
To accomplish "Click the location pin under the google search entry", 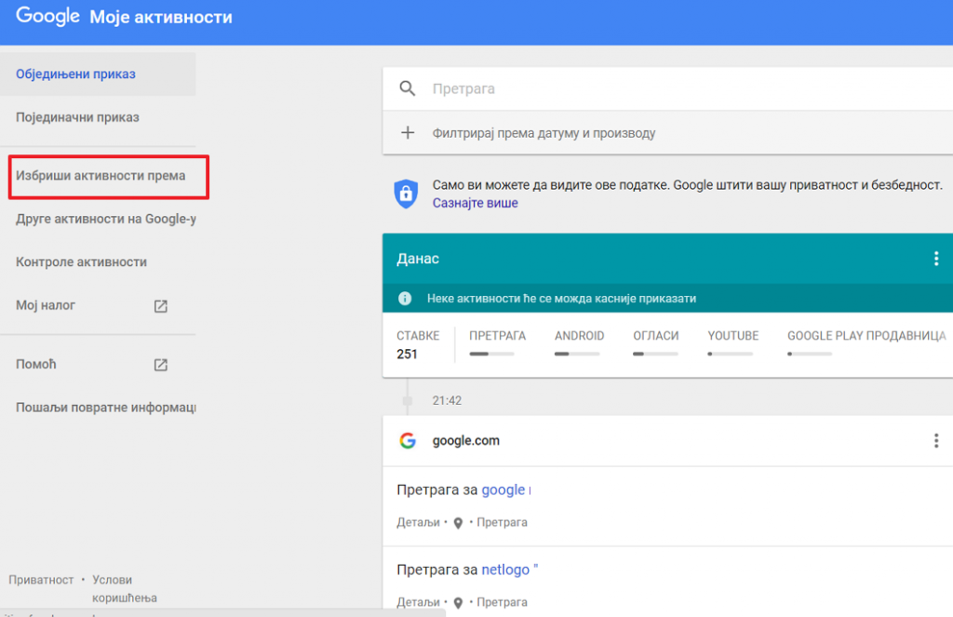I will pos(458,523).
